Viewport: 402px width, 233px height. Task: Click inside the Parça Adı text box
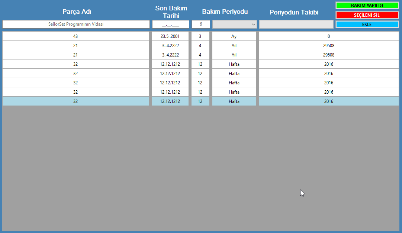click(76, 24)
